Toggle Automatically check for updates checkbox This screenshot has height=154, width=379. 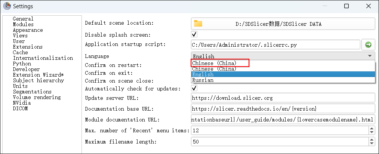pyautogui.click(x=194, y=89)
